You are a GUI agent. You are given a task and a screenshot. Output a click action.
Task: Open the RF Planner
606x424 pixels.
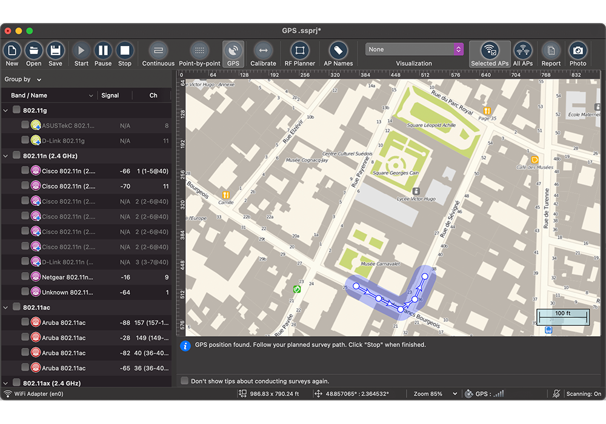coord(299,54)
